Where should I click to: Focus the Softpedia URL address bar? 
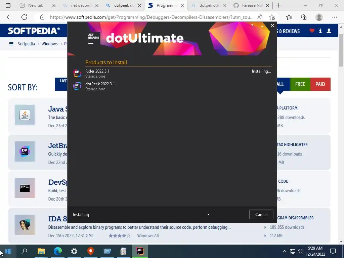point(152,17)
